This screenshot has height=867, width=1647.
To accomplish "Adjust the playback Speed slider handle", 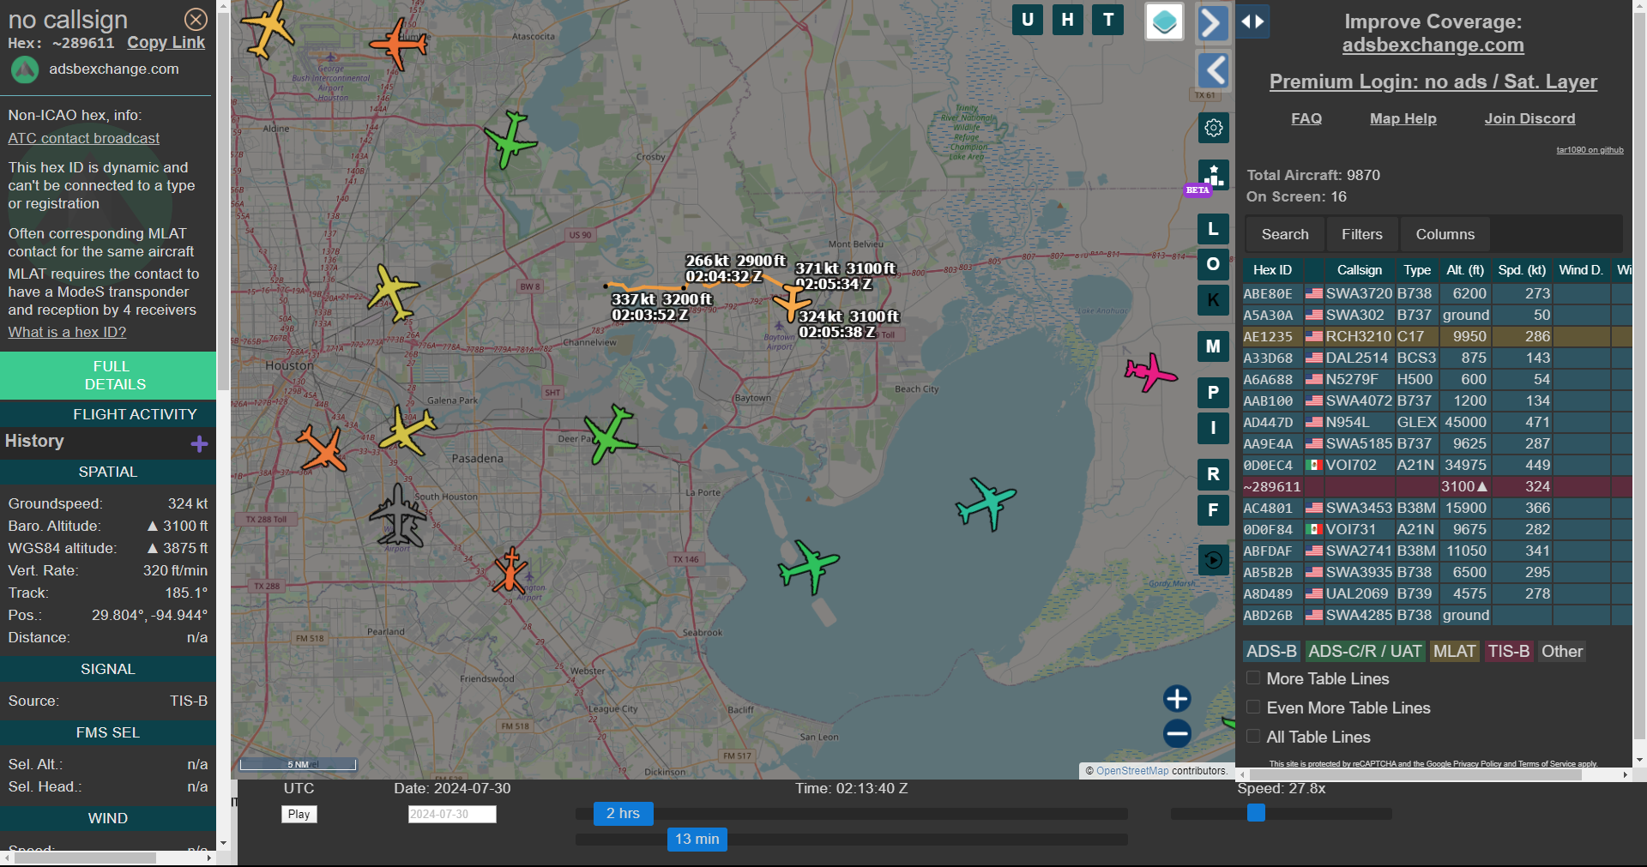I will (1256, 812).
